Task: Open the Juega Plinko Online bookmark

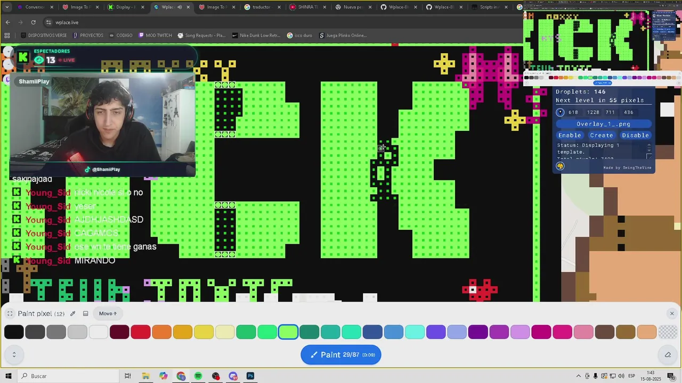Action: 343,36
